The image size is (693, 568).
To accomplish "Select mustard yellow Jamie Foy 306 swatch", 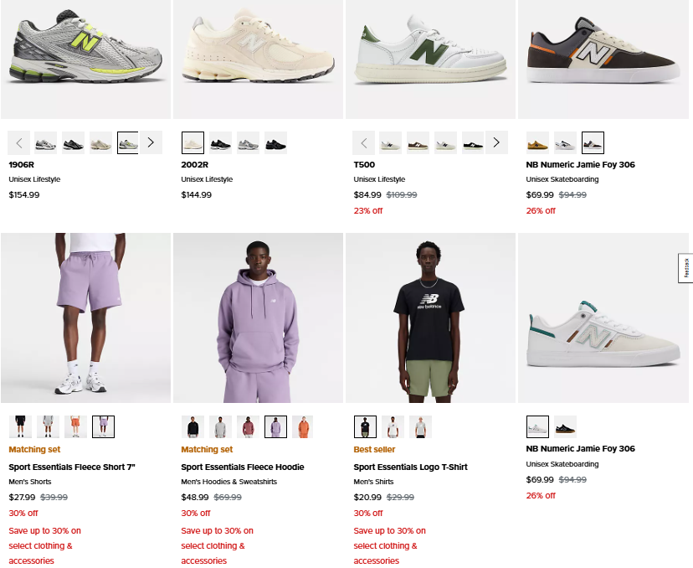I will point(537,143).
